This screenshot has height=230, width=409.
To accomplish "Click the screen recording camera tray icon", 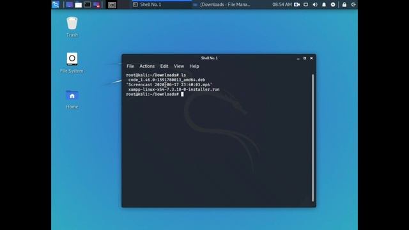I will coord(297,4).
